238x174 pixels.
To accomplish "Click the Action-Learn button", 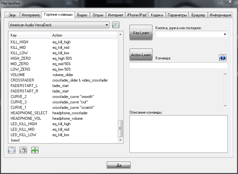I will tap(141, 55).
